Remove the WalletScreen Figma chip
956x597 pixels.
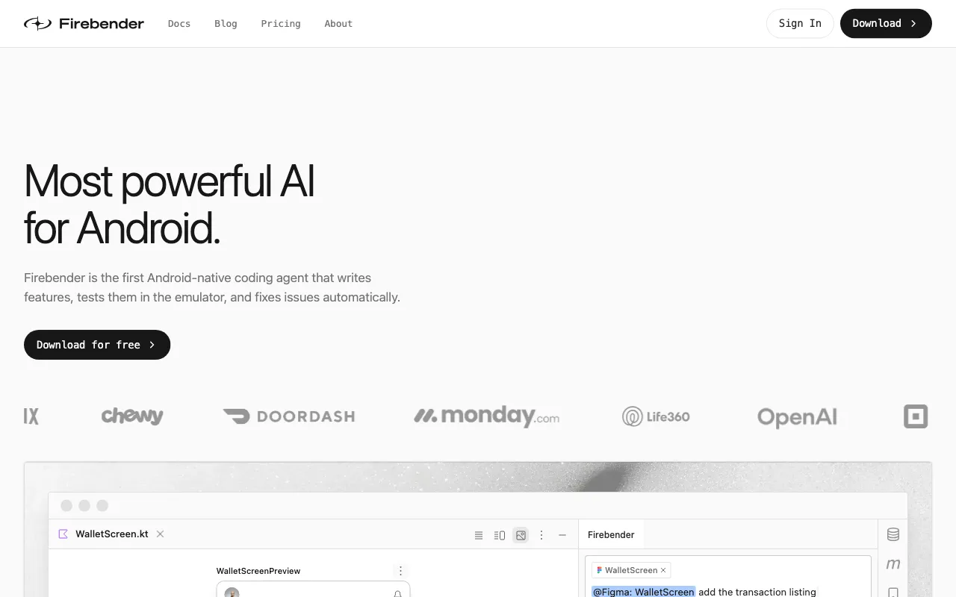(x=663, y=570)
